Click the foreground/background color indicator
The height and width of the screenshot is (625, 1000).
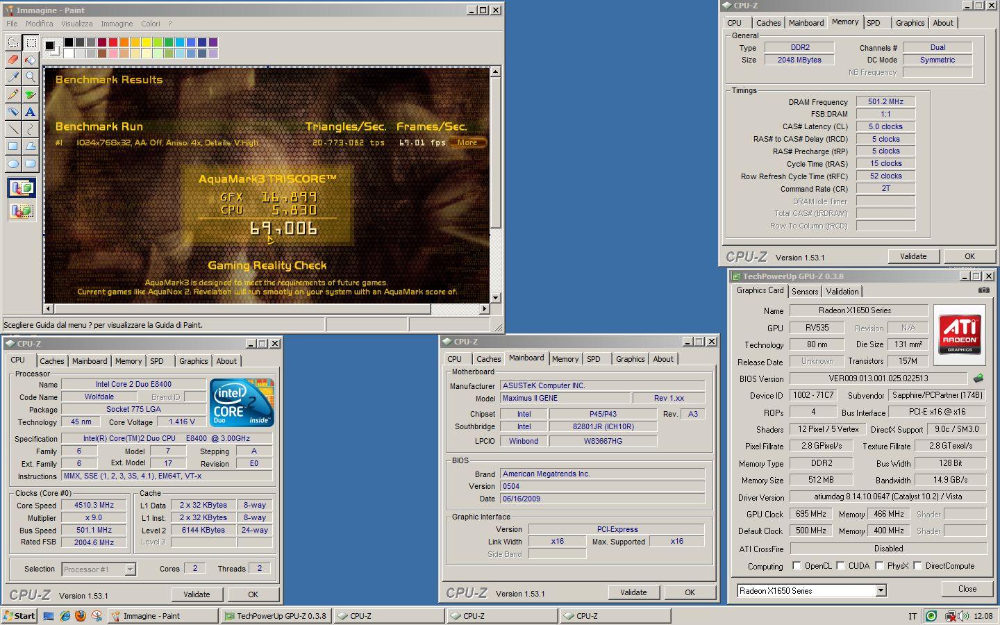coord(51,47)
